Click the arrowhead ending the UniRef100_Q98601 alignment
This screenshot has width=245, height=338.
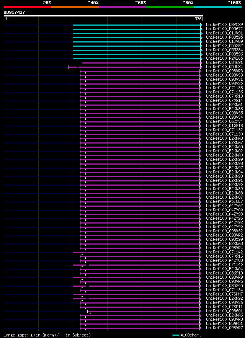coord(200,311)
